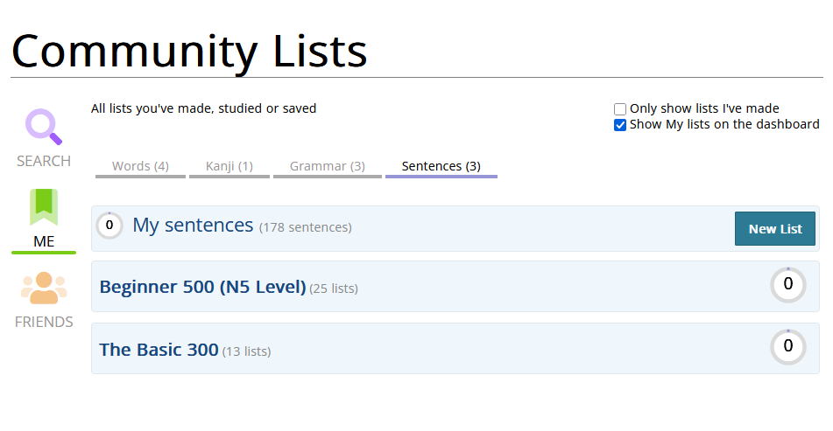Click the magnifying glass Search icon
Screen dimensions: 833x431
43,127
